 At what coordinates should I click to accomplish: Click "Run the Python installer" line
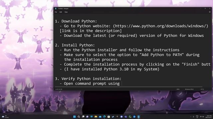coord(119,50)
